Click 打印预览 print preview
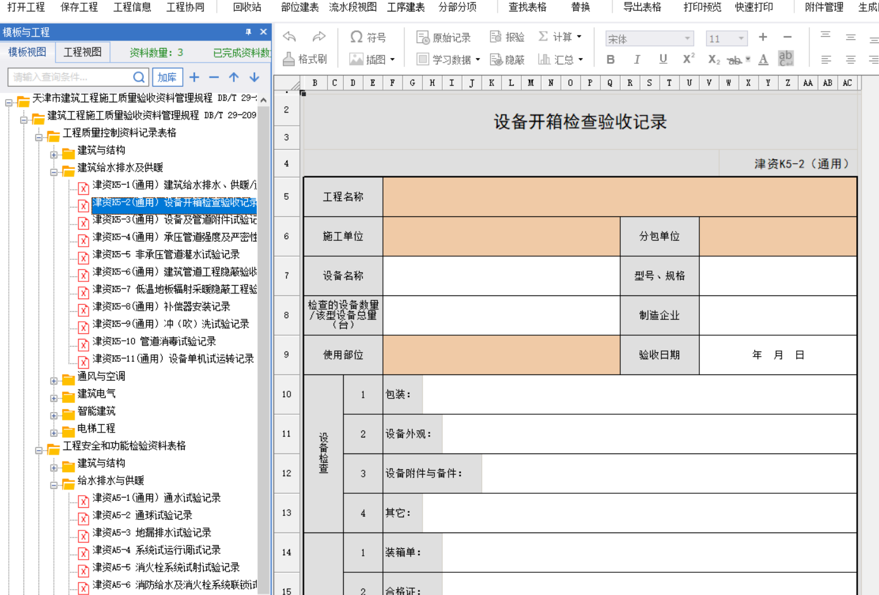Image resolution: width=879 pixels, height=595 pixels. (x=702, y=7)
